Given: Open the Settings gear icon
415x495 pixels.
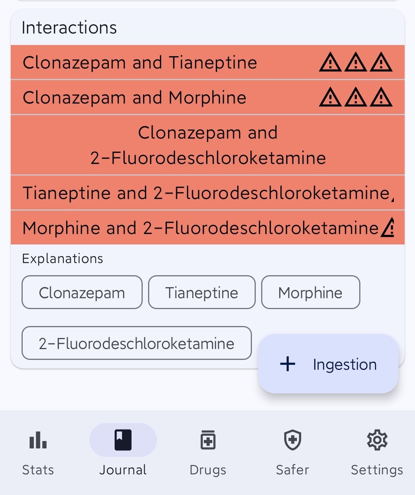Looking at the screenshot, I should click(x=377, y=440).
